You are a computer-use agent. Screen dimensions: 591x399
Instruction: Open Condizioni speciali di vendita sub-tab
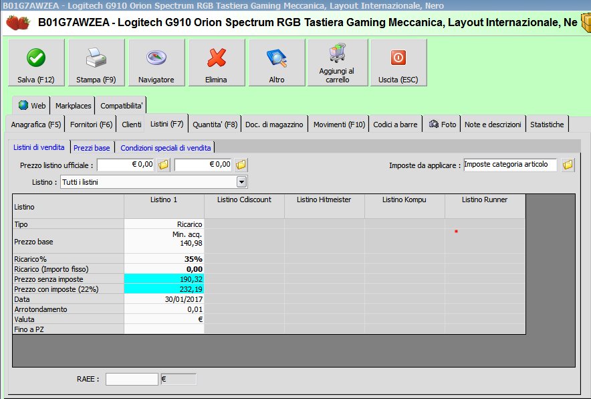165,148
